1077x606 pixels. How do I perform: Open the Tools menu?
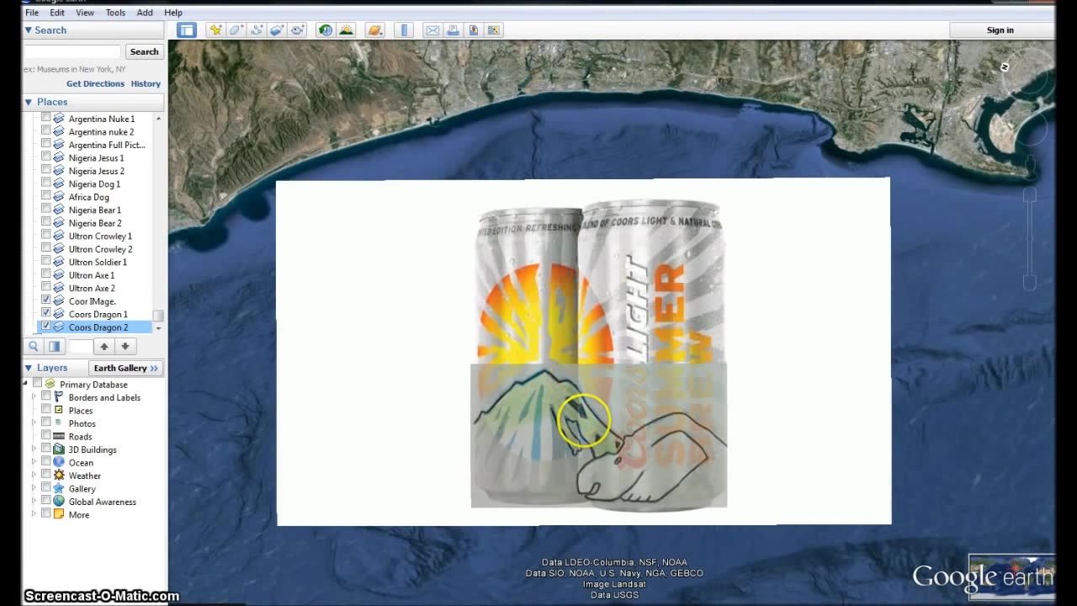115,13
